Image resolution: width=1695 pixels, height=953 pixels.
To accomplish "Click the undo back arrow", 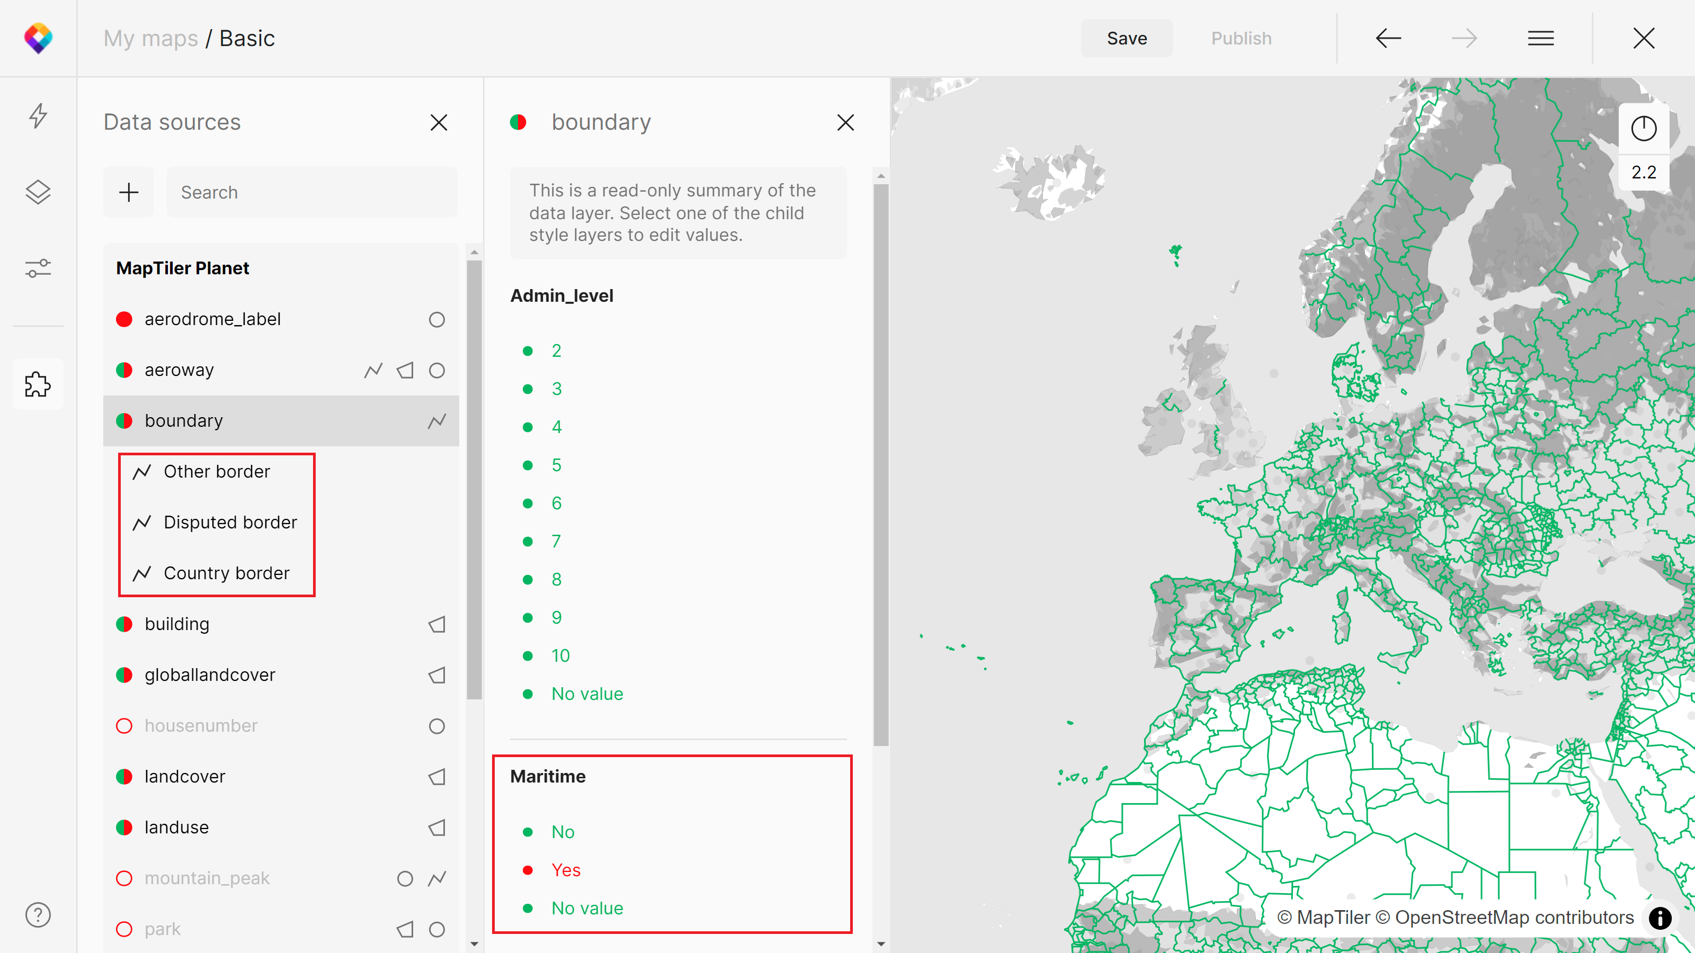I will (1388, 38).
